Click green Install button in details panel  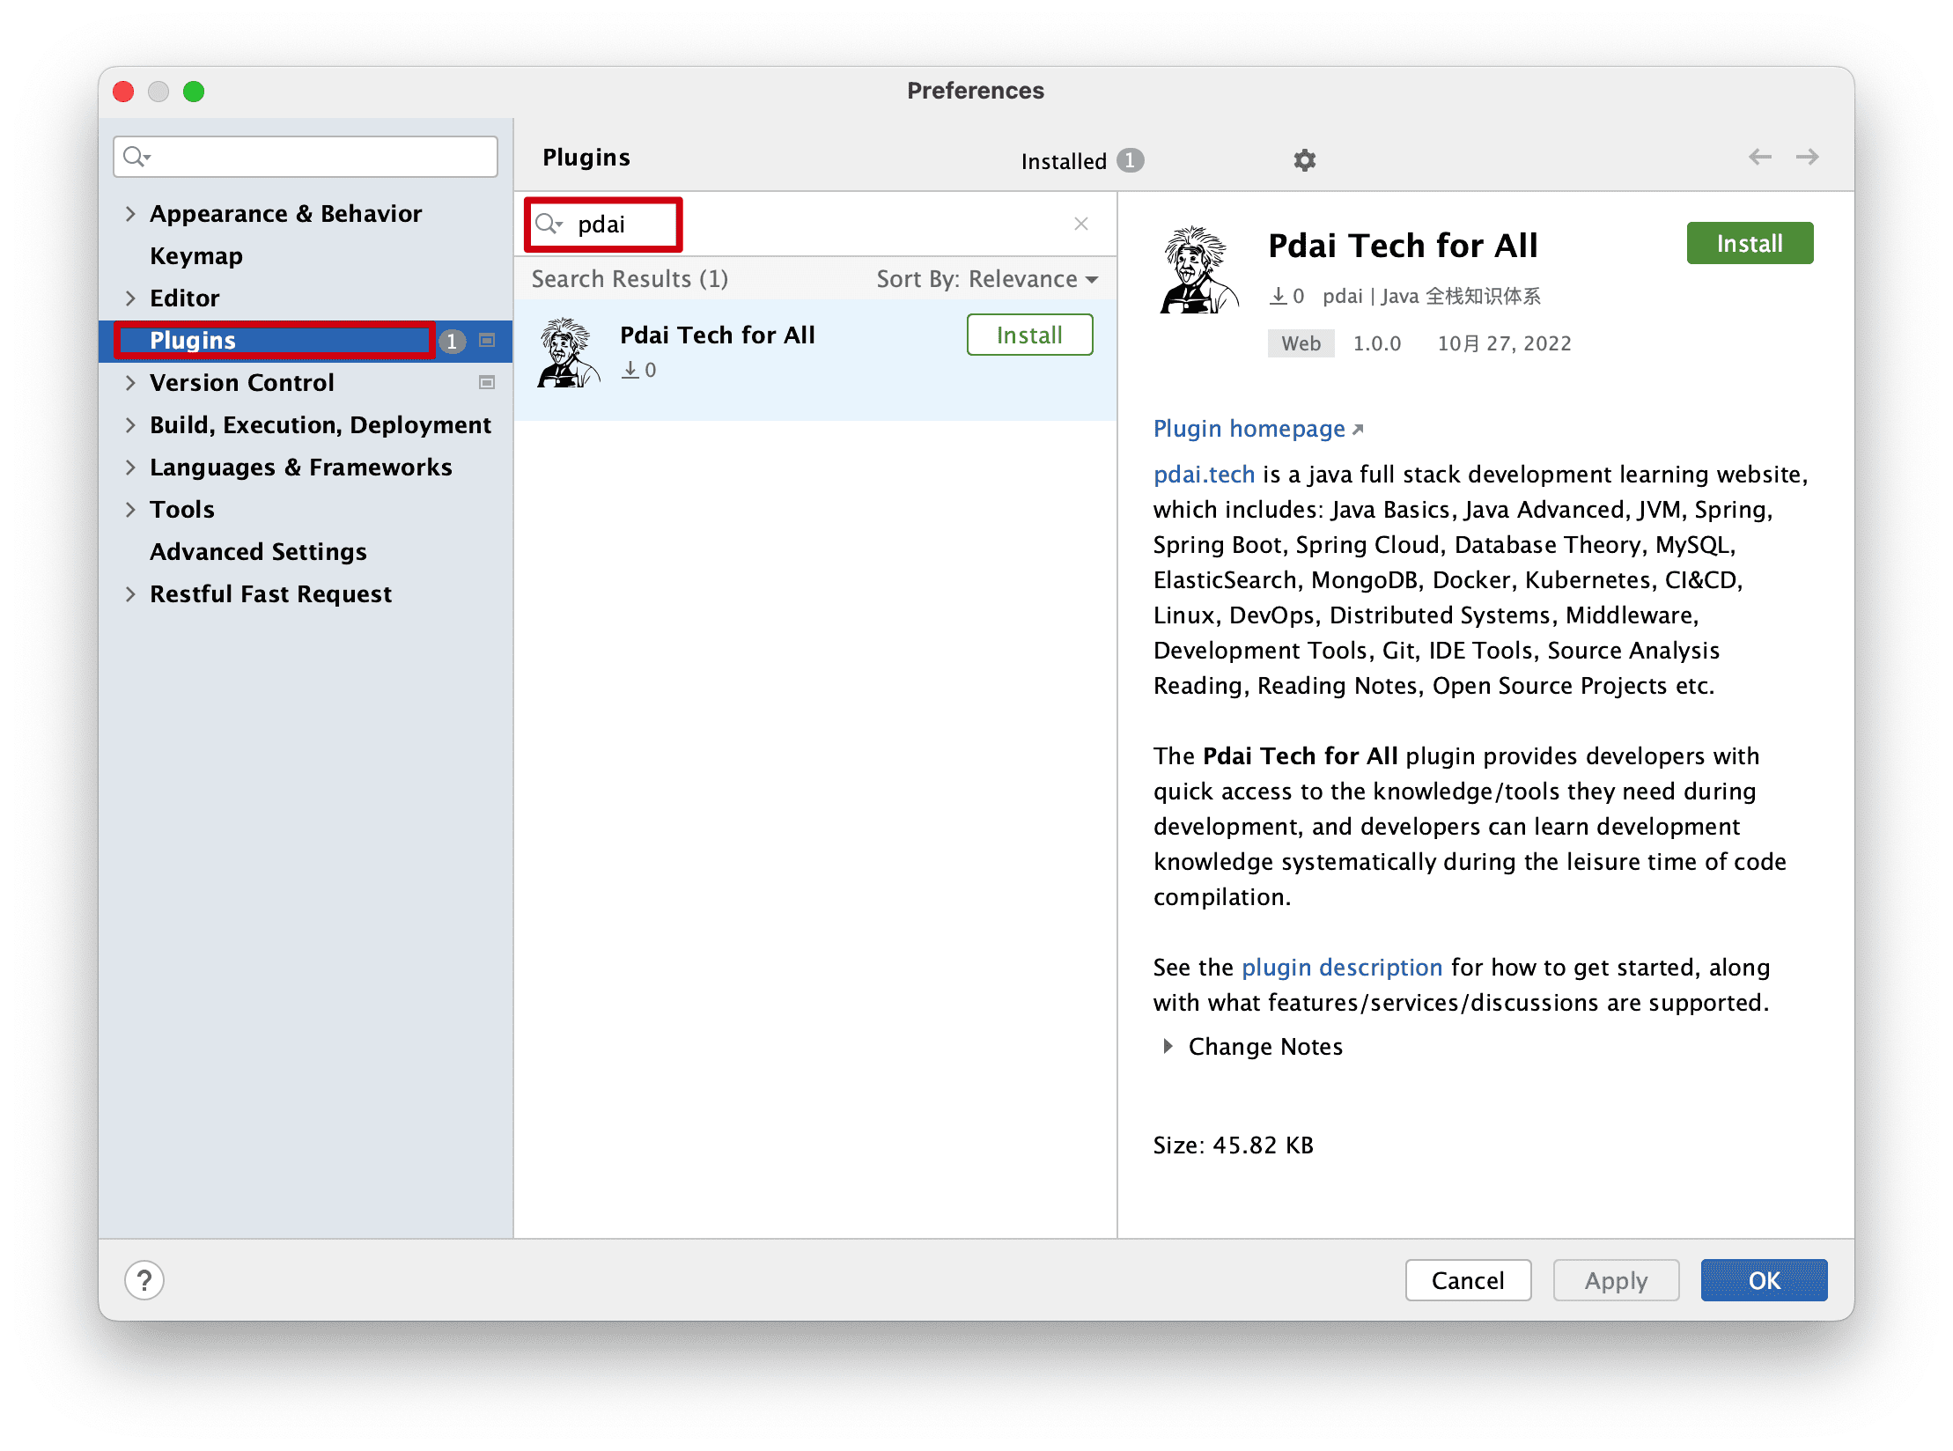1749,244
